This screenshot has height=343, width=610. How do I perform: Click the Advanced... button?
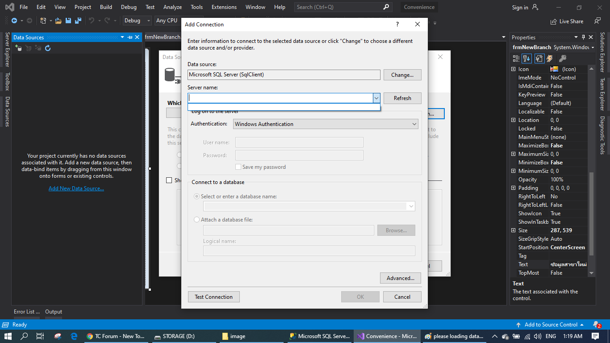401,278
